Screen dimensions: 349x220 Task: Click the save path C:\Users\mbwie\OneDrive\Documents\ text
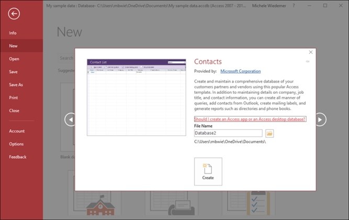[x=230, y=142]
